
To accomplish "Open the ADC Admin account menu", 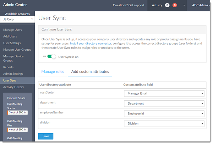I will click(201, 5).
